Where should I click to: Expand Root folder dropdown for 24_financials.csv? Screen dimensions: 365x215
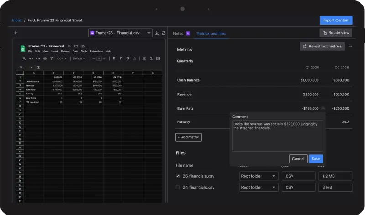[258, 187]
